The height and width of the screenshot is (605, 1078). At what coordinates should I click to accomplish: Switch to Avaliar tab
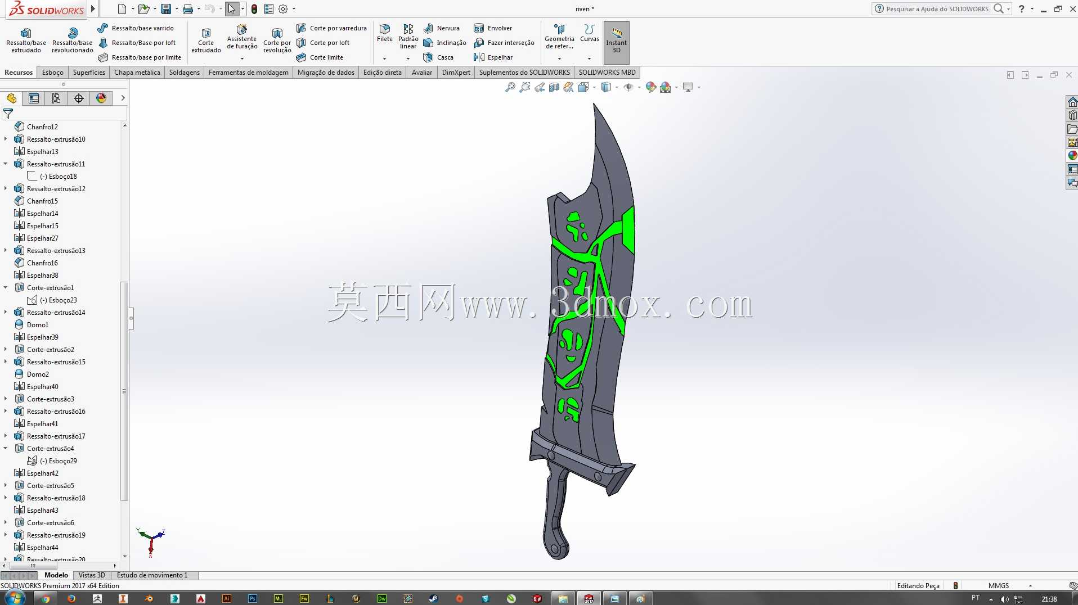tap(422, 73)
